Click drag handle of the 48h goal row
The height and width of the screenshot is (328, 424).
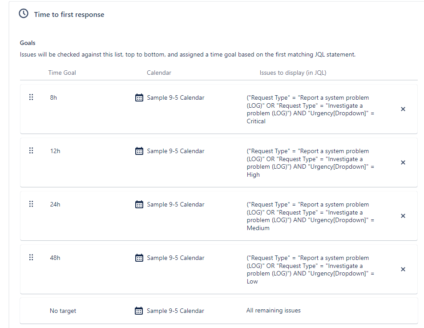[x=31, y=257]
